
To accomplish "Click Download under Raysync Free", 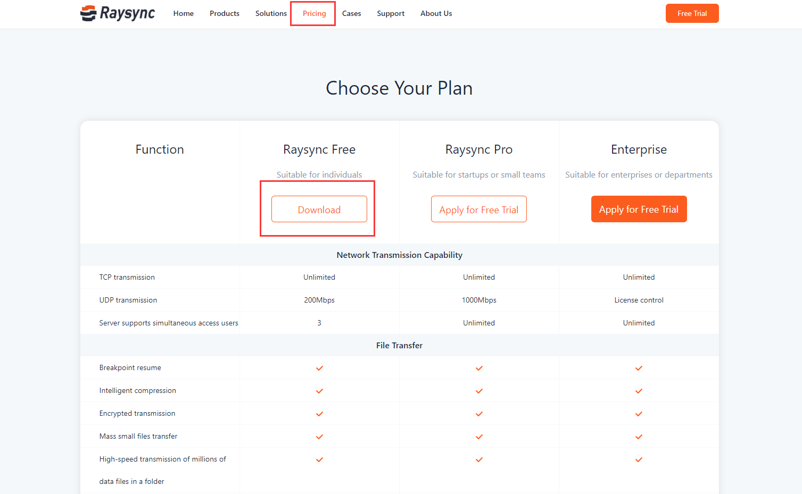I will (319, 209).
